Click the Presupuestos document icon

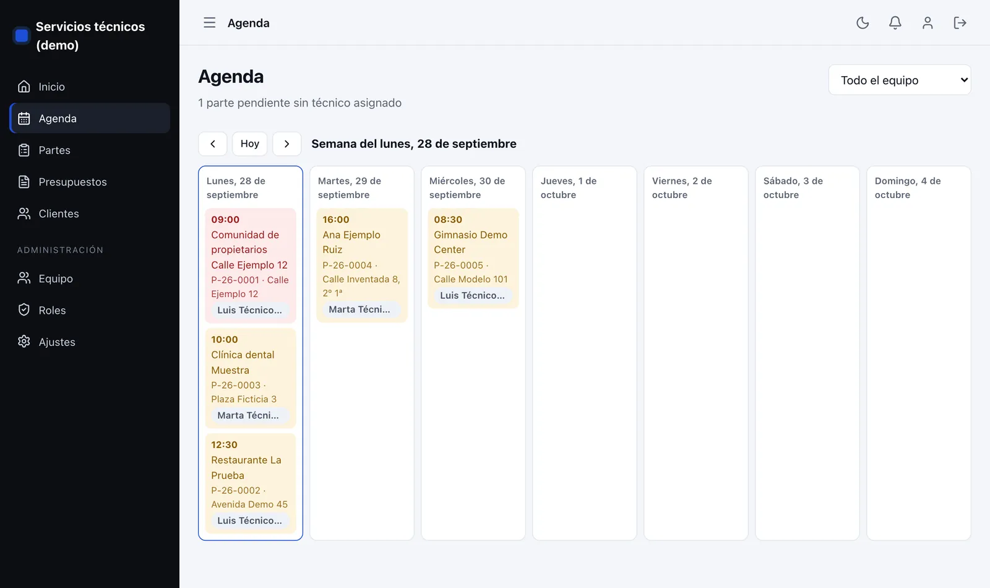[x=24, y=182]
